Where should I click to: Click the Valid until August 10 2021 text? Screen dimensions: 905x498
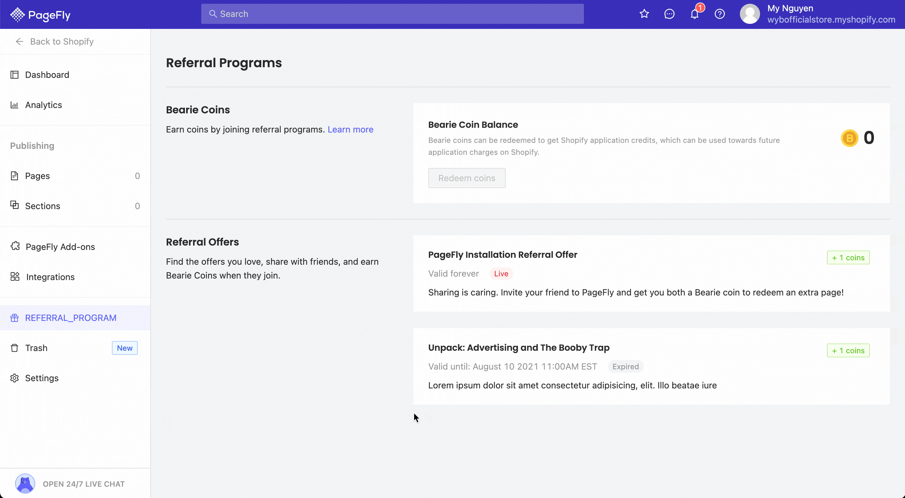pos(513,366)
